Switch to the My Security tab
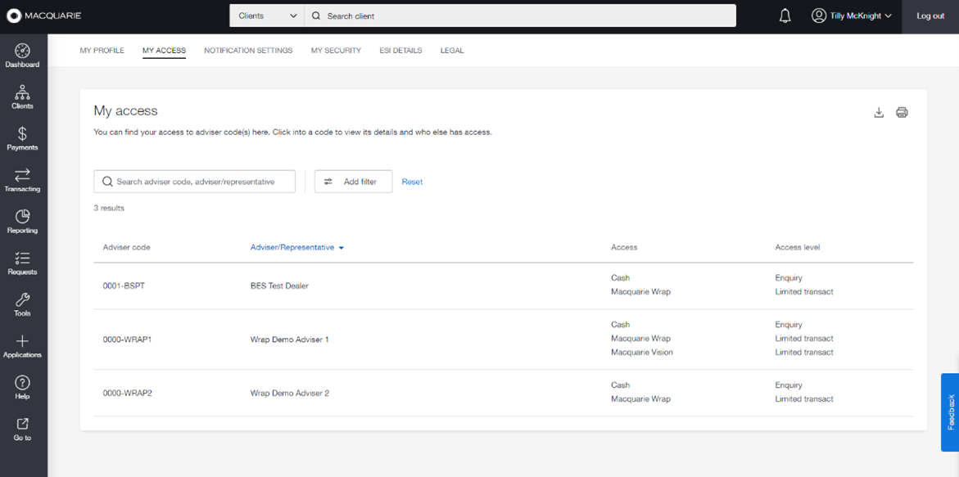 coord(336,51)
